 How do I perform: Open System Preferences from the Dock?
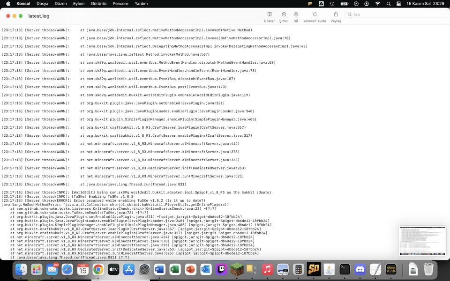144,270
